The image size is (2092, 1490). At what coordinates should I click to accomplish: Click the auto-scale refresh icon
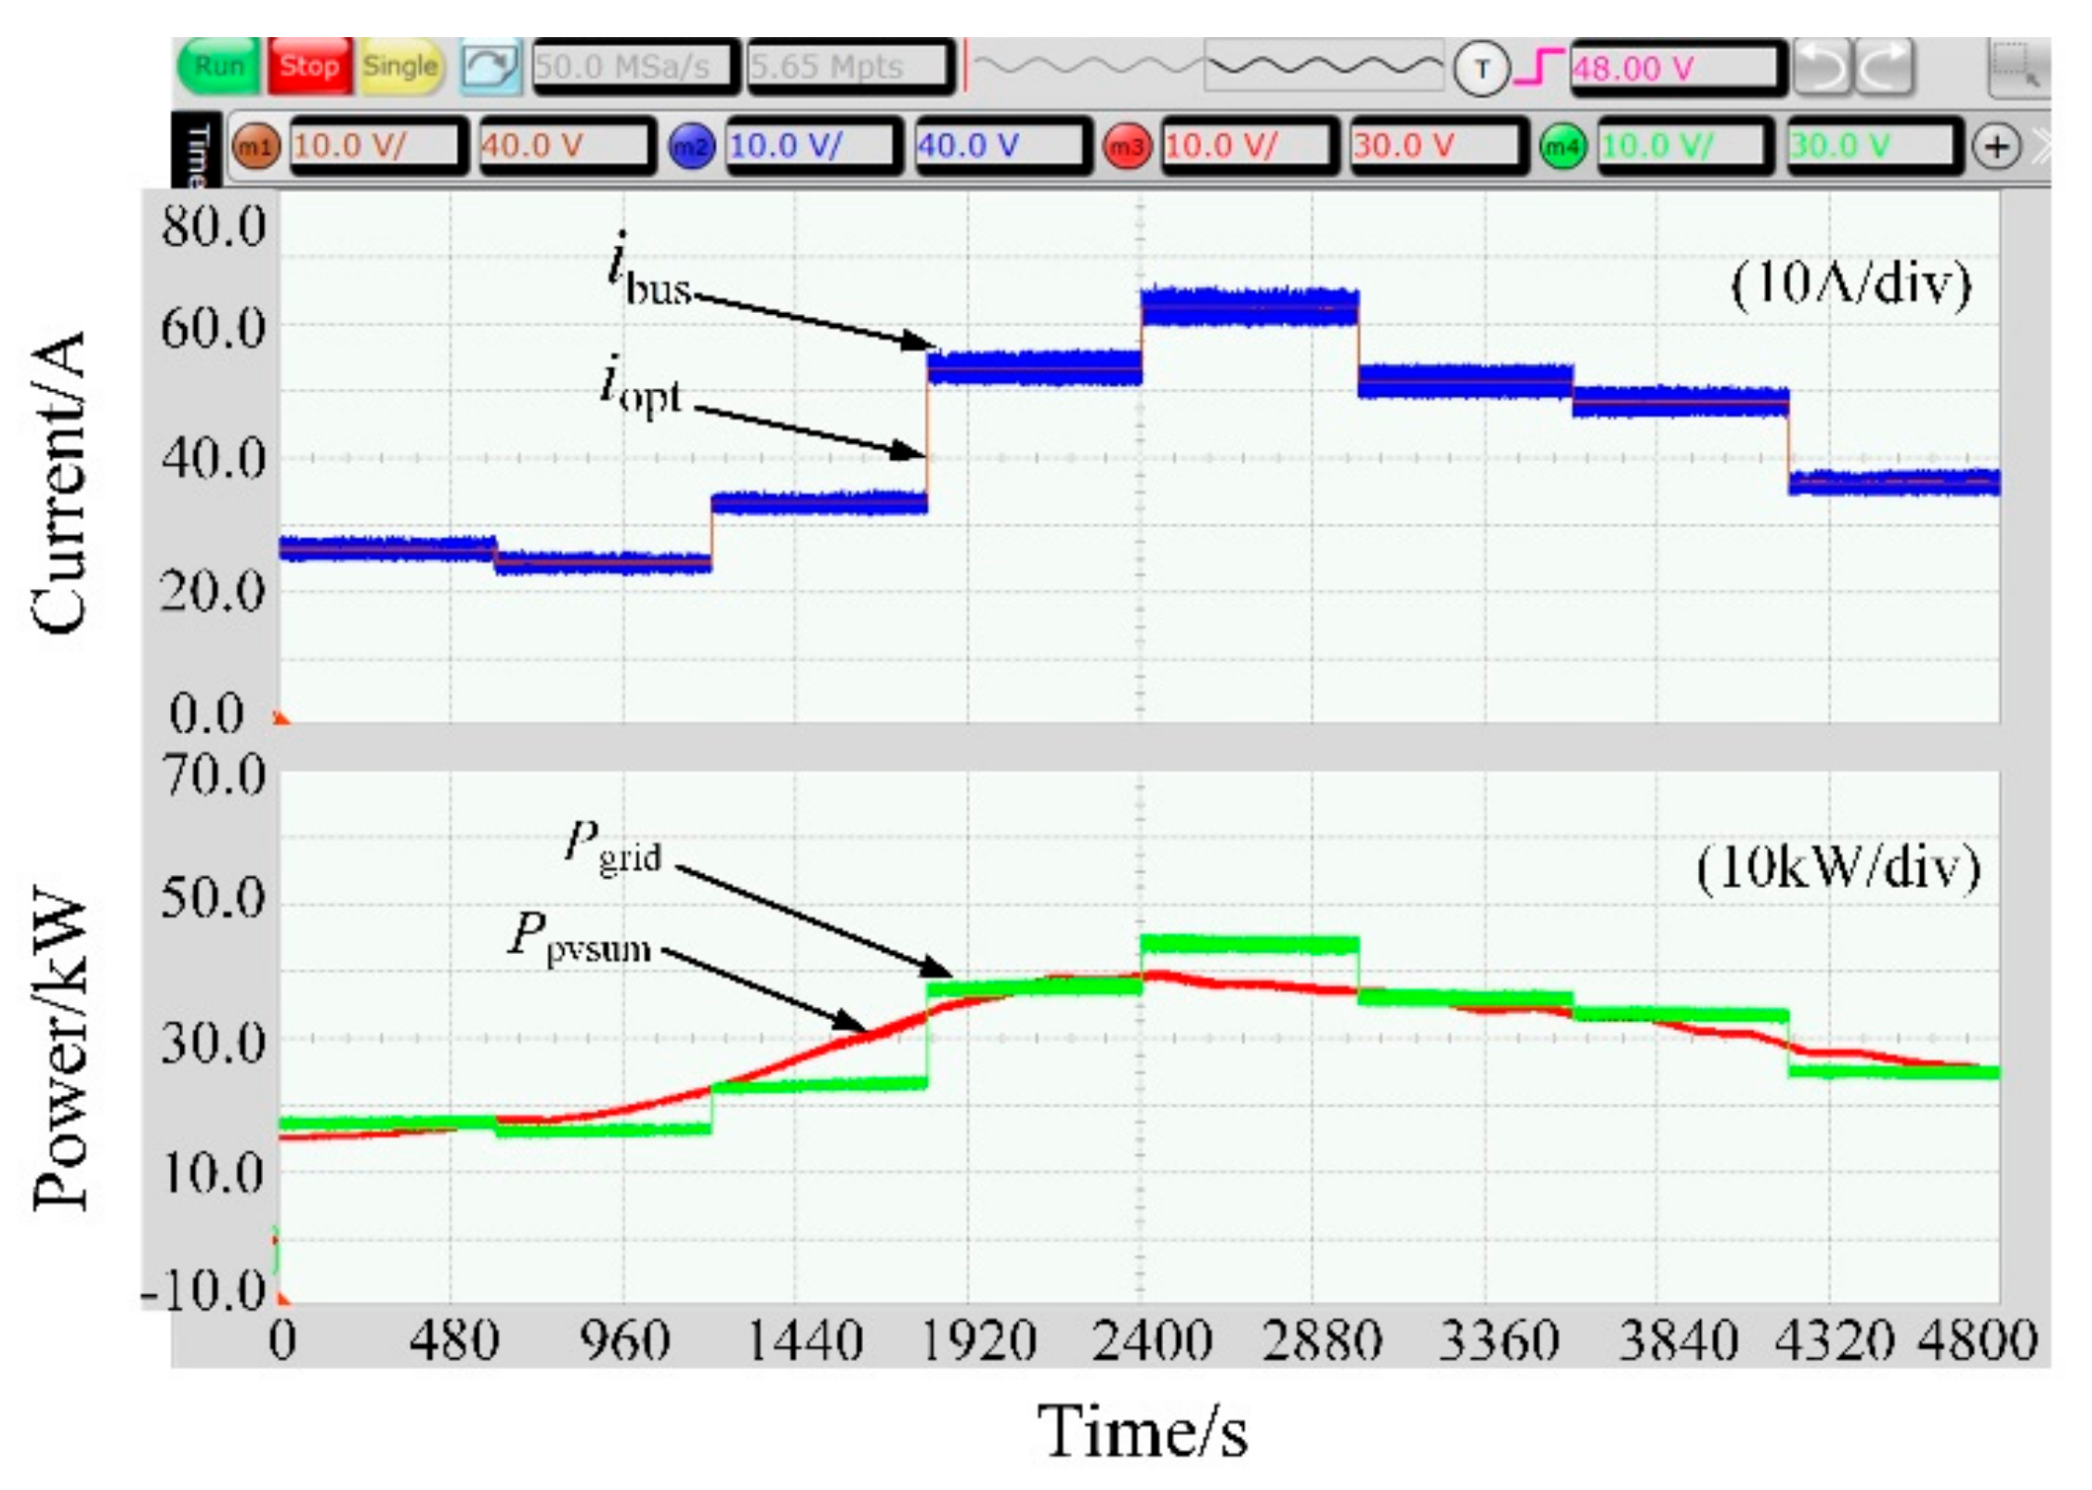[x=490, y=67]
